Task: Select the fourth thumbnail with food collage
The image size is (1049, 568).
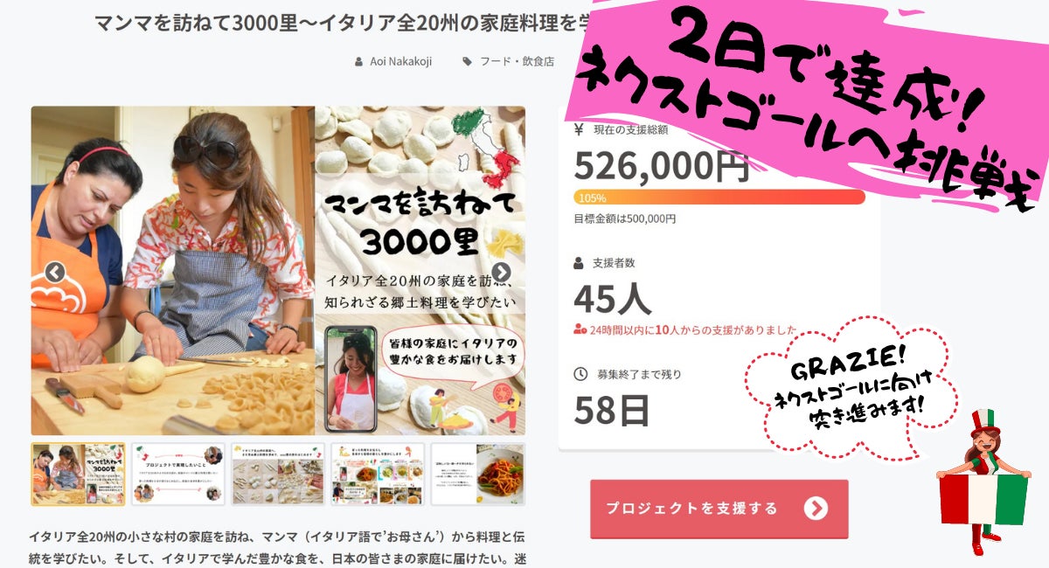Action: [378, 474]
